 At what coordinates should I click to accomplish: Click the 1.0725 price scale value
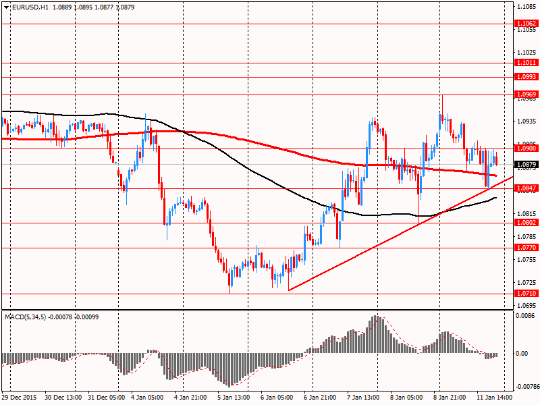pos(527,282)
